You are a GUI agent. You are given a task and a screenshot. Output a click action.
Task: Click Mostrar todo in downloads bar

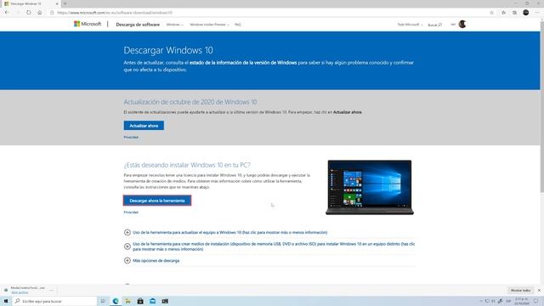point(520,290)
